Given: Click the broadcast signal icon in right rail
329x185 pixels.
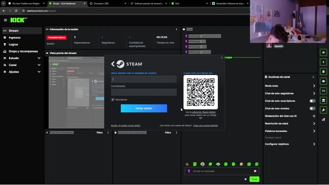Looking at the screenshot, I should pyautogui.click(x=323, y=91).
